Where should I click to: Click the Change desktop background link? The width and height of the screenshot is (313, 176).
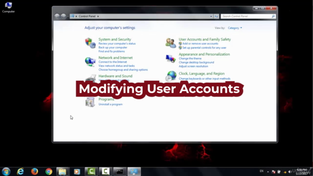197,62
